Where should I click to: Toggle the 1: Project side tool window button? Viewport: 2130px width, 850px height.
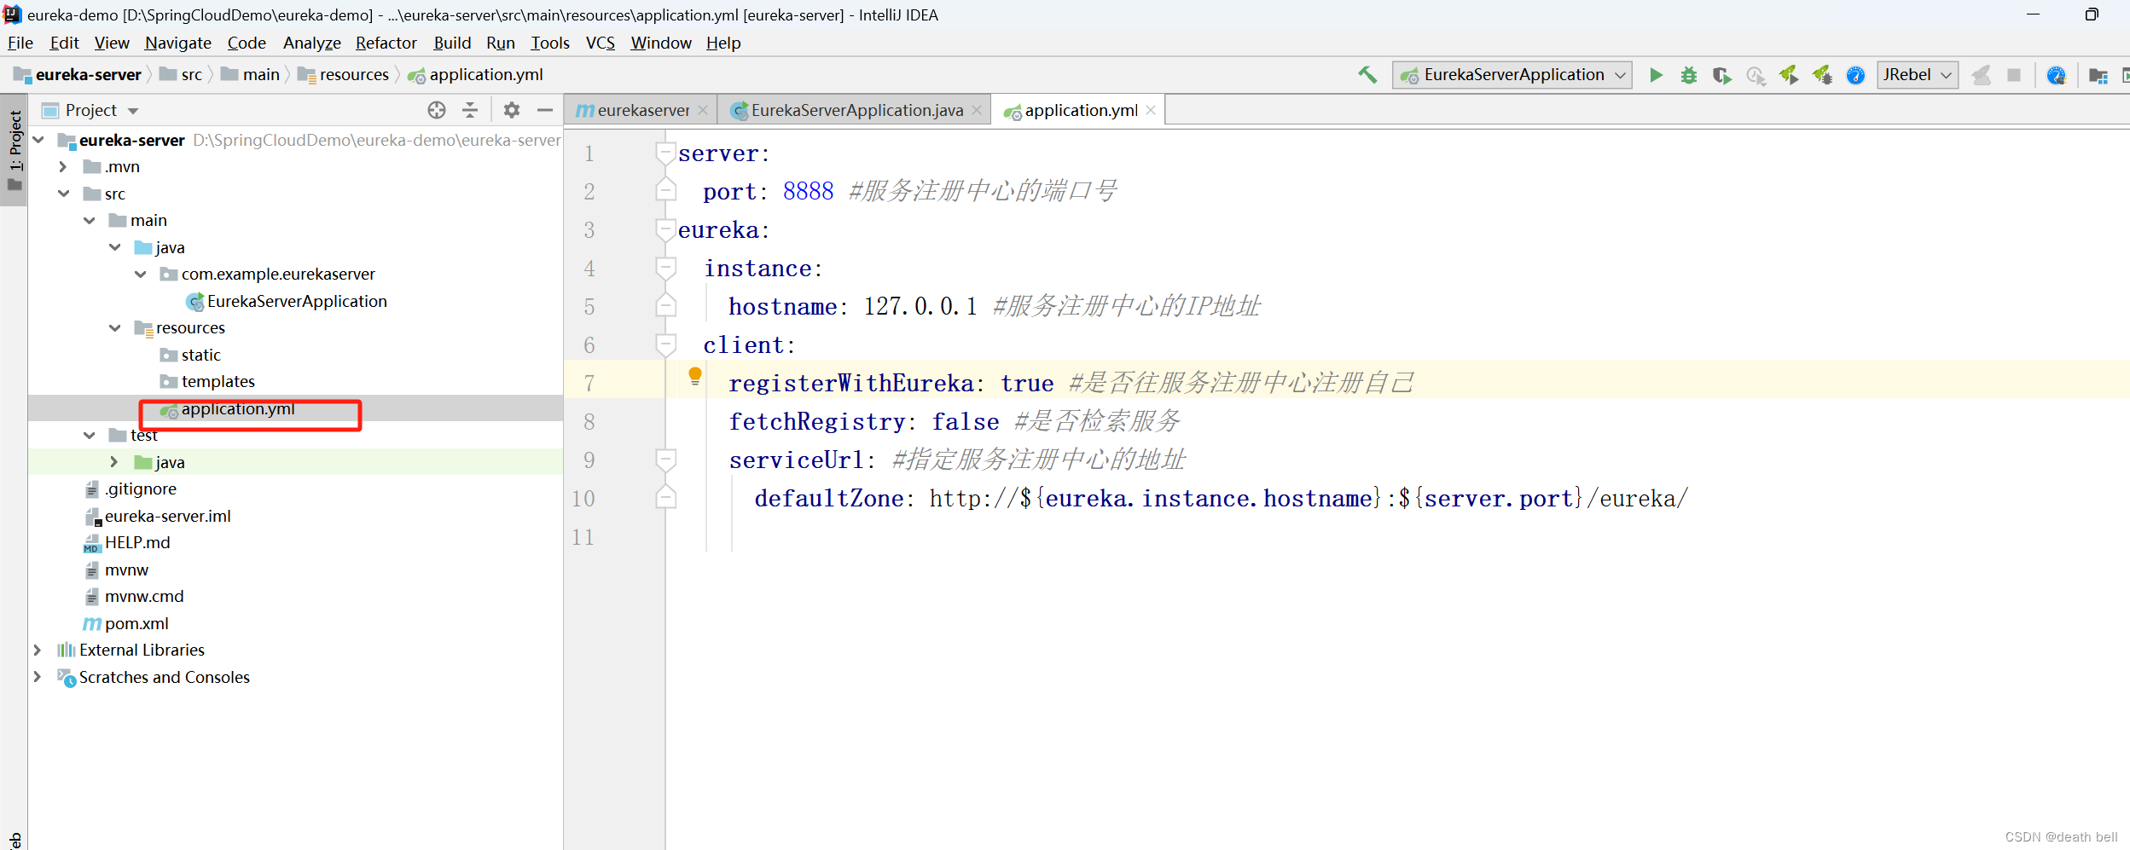click(15, 151)
